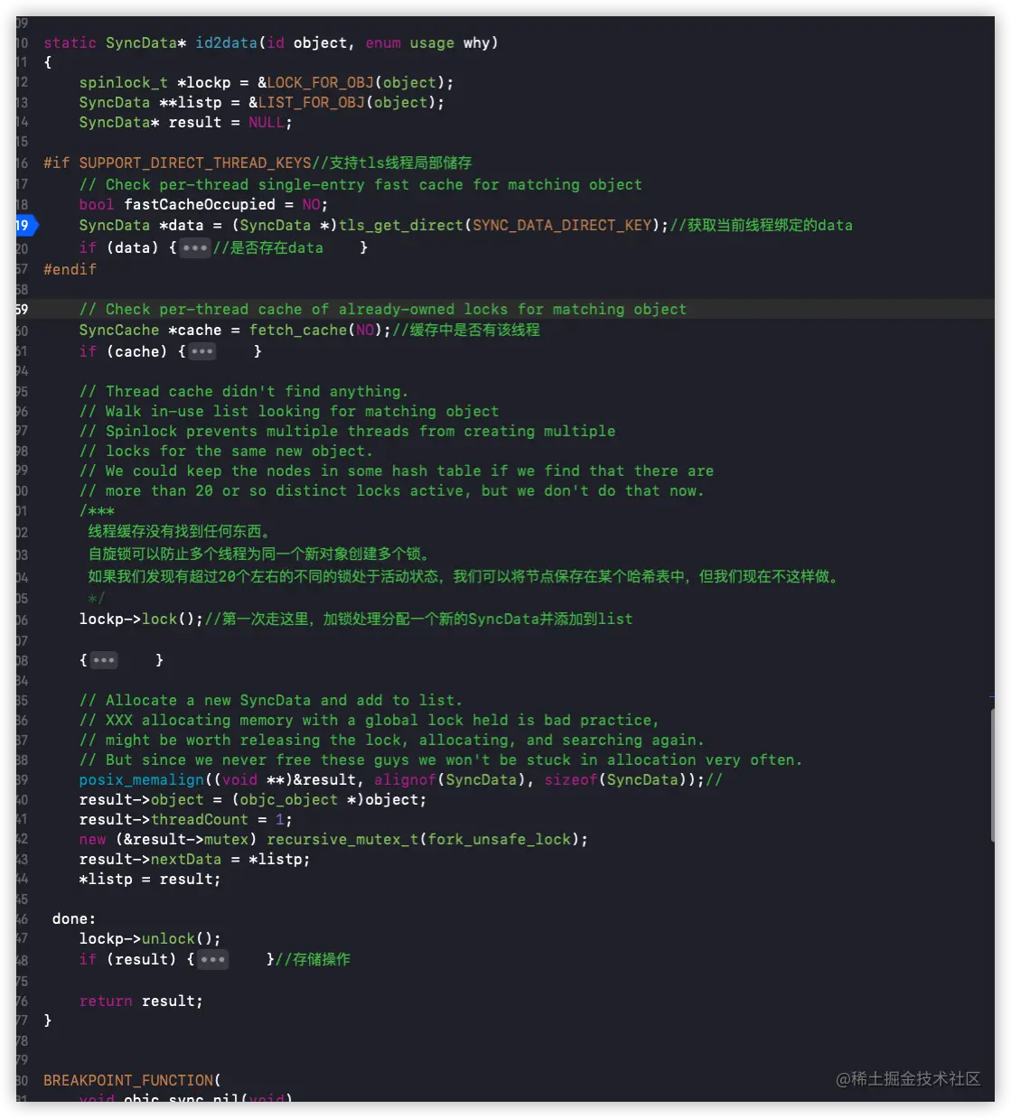Click comment 'Walk in-use list looking for matching object'
The height and width of the screenshot is (1118, 1011).
[289, 411]
